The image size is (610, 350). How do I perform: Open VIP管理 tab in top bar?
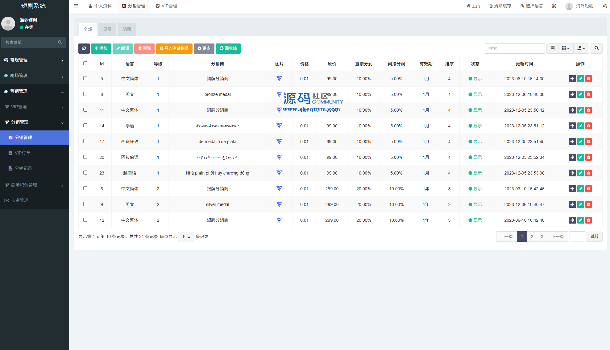166,6
